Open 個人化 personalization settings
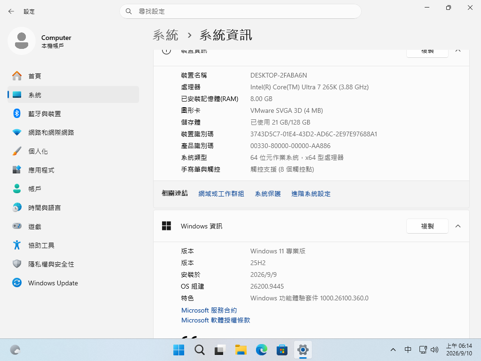 (x=73, y=151)
